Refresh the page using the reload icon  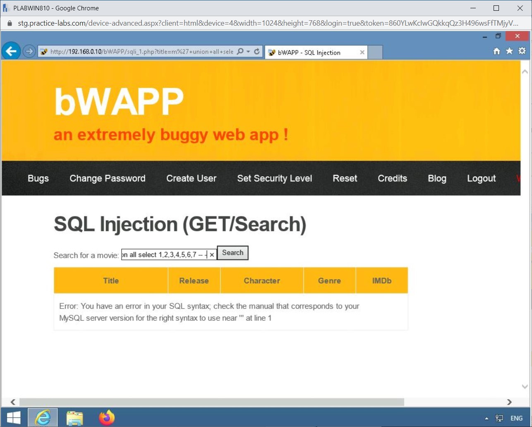click(256, 52)
